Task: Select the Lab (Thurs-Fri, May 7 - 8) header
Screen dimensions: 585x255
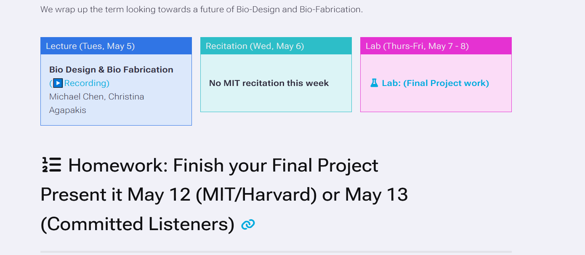Action: pos(436,46)
